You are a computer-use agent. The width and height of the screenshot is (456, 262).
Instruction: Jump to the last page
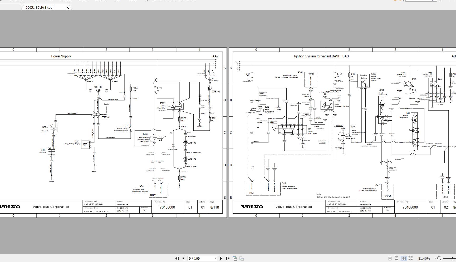(x=228, y=259)
